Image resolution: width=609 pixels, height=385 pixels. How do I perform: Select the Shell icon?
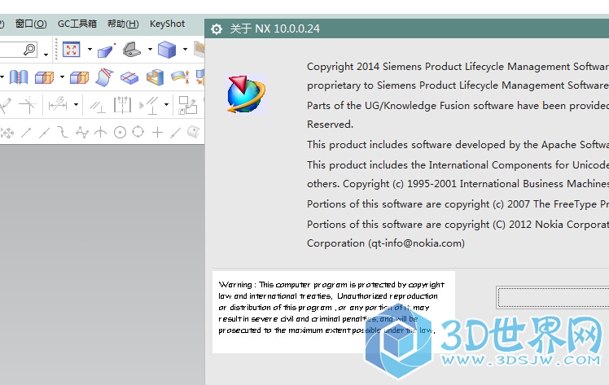tap(155, 77)
